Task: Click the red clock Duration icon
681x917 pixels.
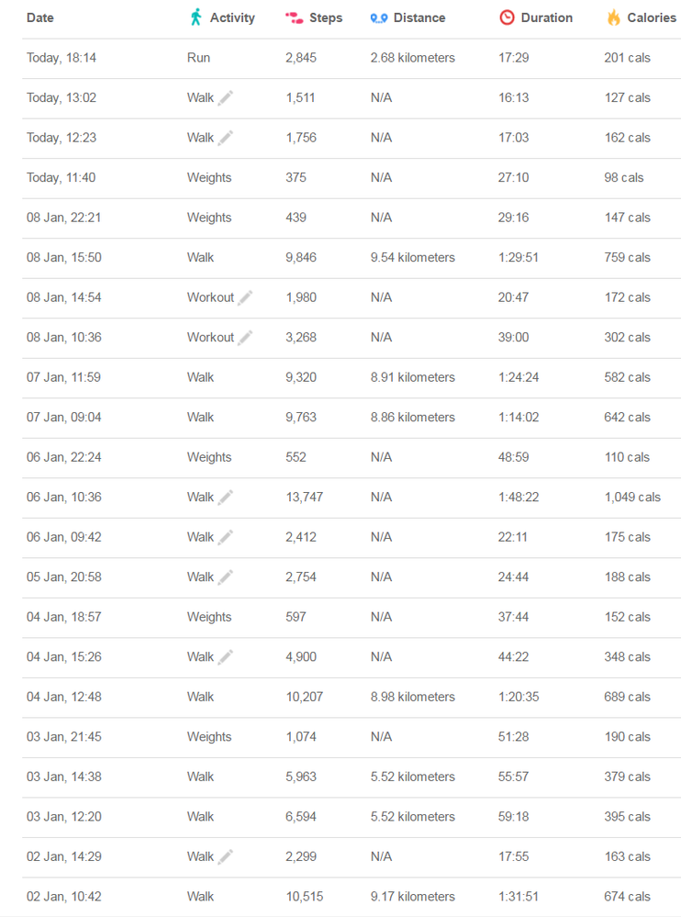Action: (507, 17)
